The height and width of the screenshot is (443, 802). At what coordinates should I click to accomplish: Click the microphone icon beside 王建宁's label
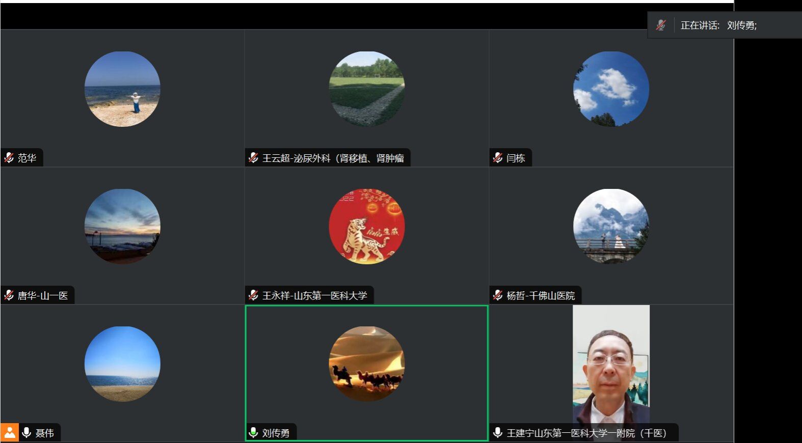click(498, 433)
